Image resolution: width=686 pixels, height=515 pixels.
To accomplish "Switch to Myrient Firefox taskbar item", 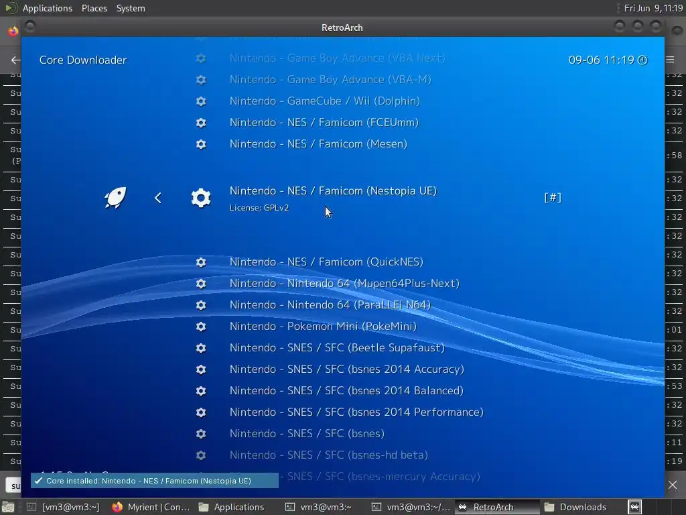I will pos(151,507).
